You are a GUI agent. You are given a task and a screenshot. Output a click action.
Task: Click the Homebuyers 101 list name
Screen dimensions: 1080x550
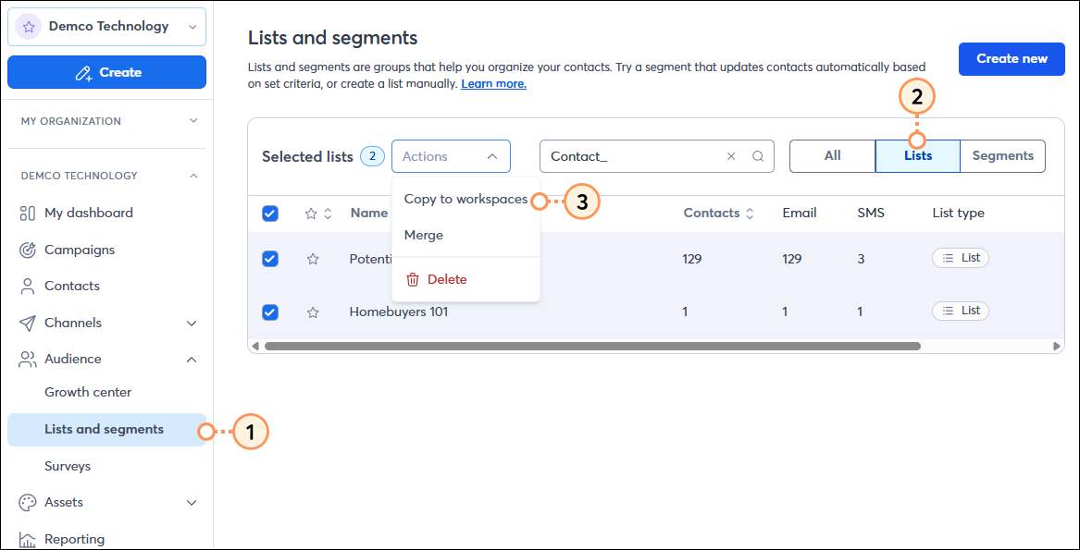click(399, 312)
